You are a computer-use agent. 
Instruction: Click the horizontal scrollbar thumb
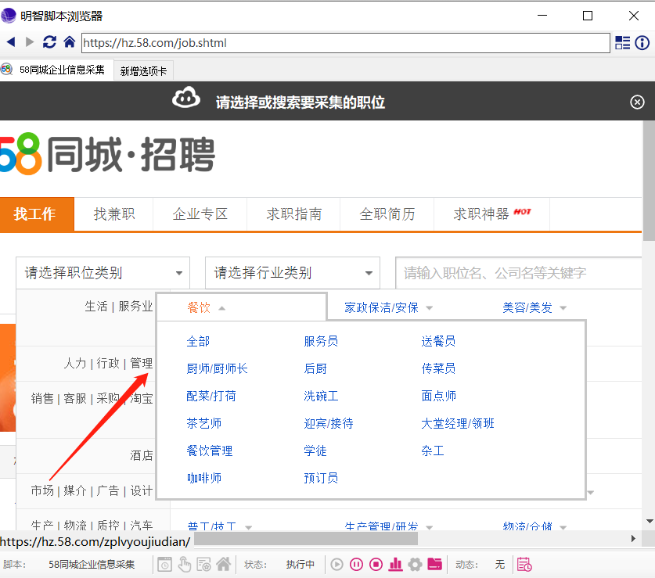coord(306,539)
